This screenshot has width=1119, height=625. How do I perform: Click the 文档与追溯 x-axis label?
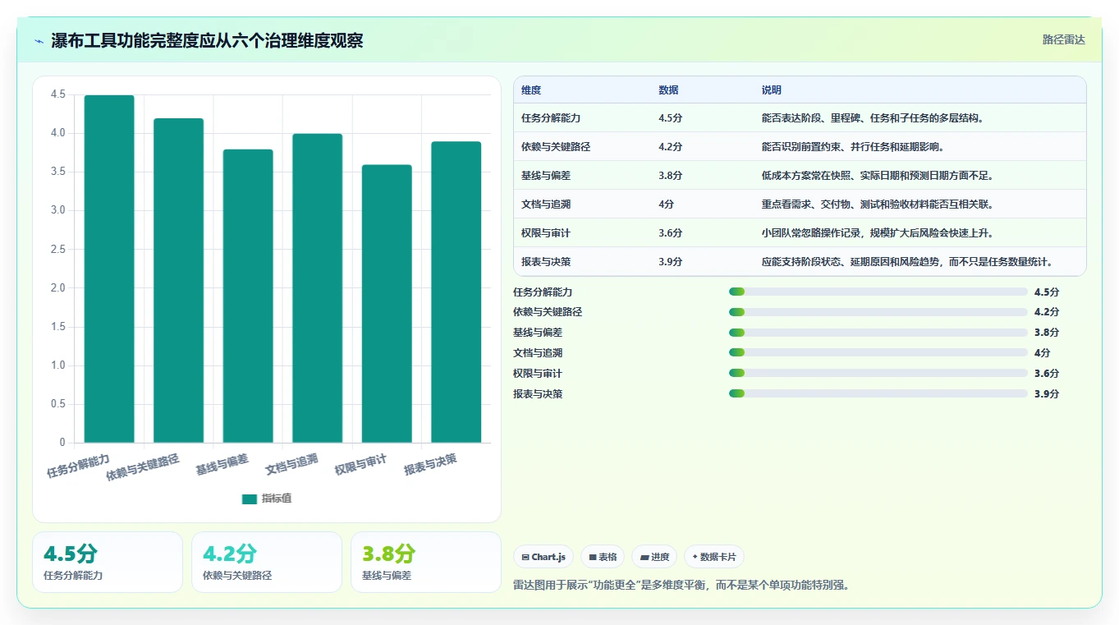pos(291,465)
